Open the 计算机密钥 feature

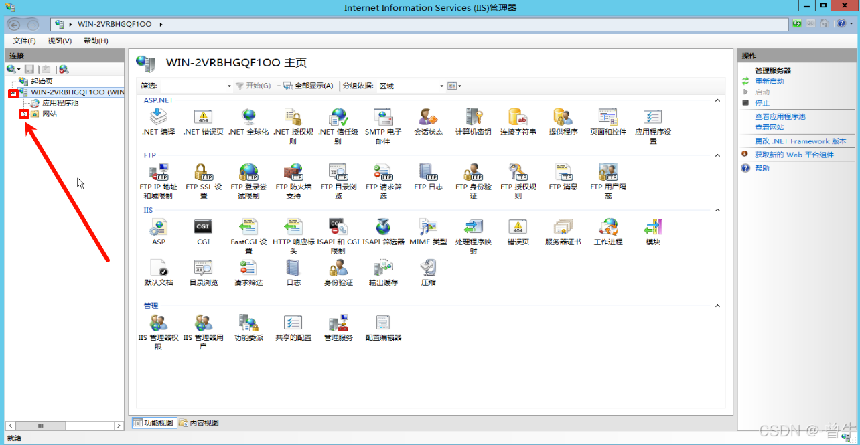point(473,122)
